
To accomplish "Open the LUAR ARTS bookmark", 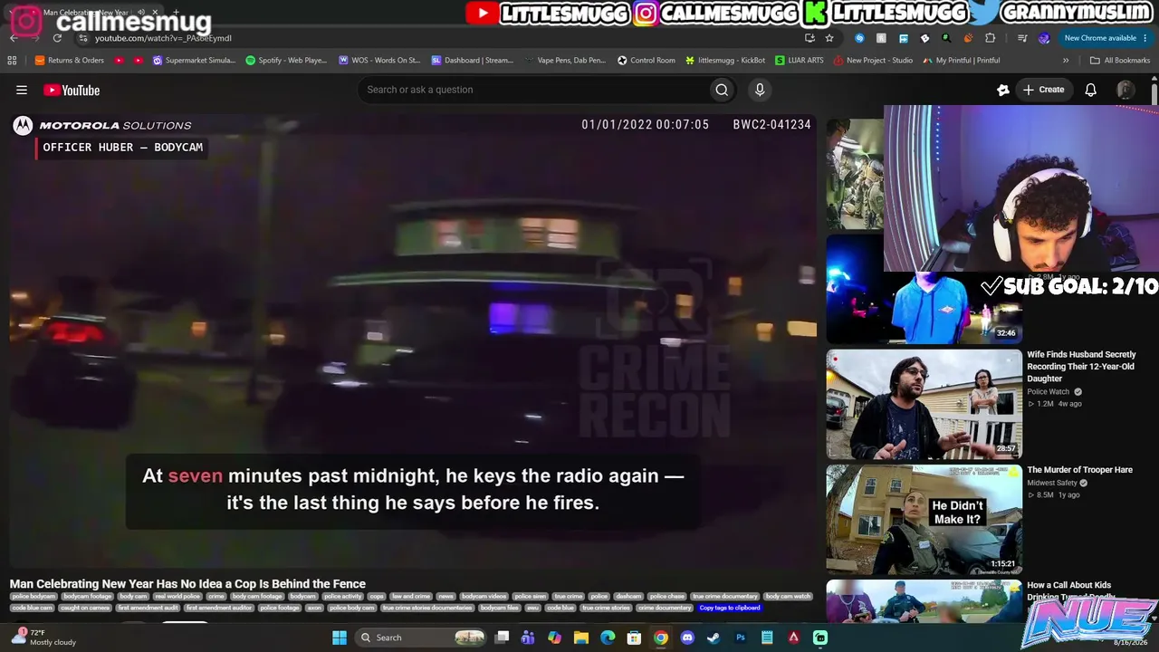I will pyautogui.click(x=800, y=61).
